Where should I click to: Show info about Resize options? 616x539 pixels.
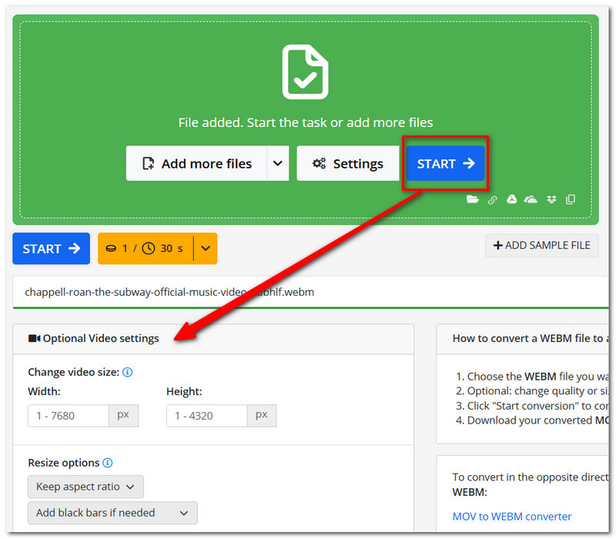click(108, 463)
